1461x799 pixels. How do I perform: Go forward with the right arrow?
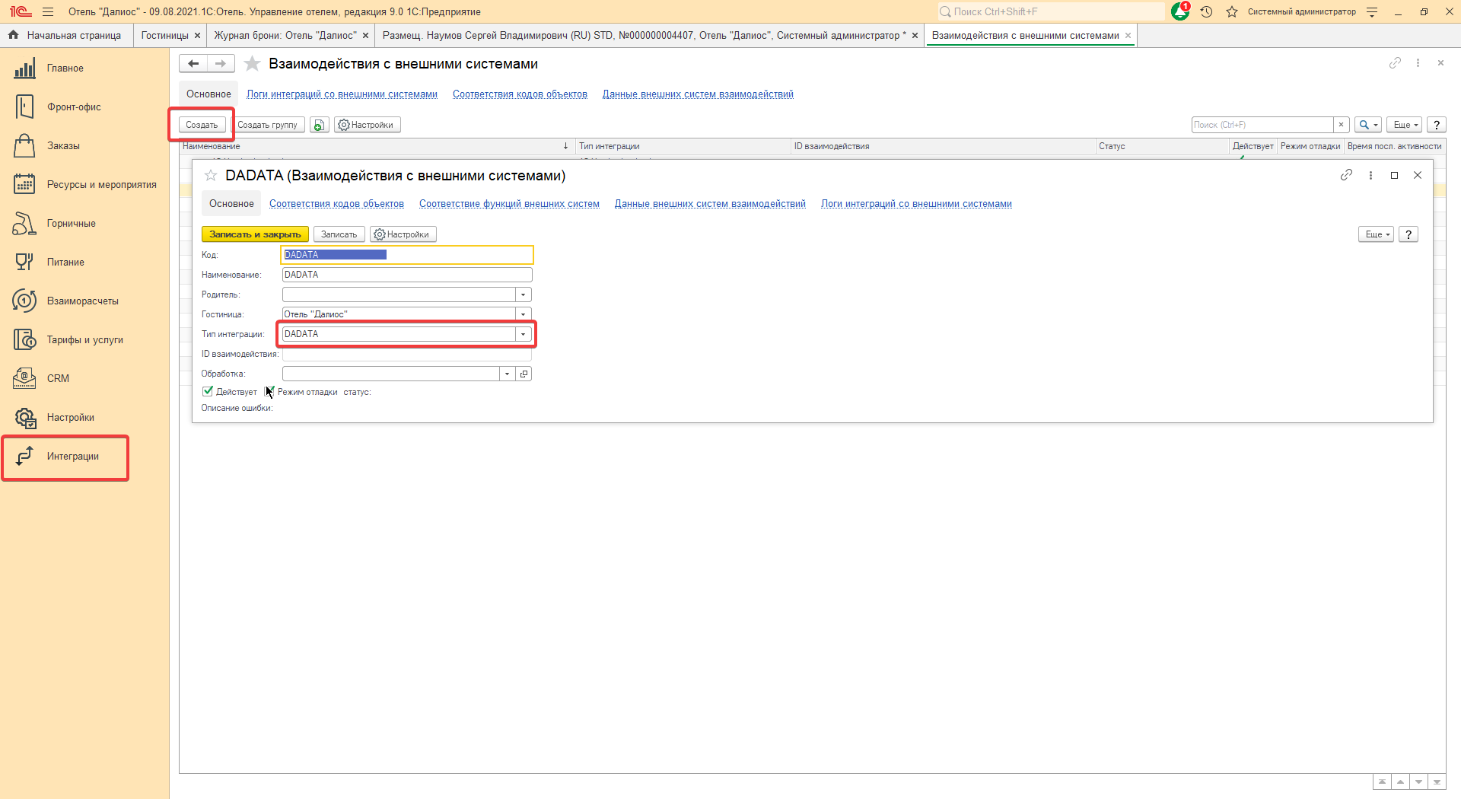[221, 64]
